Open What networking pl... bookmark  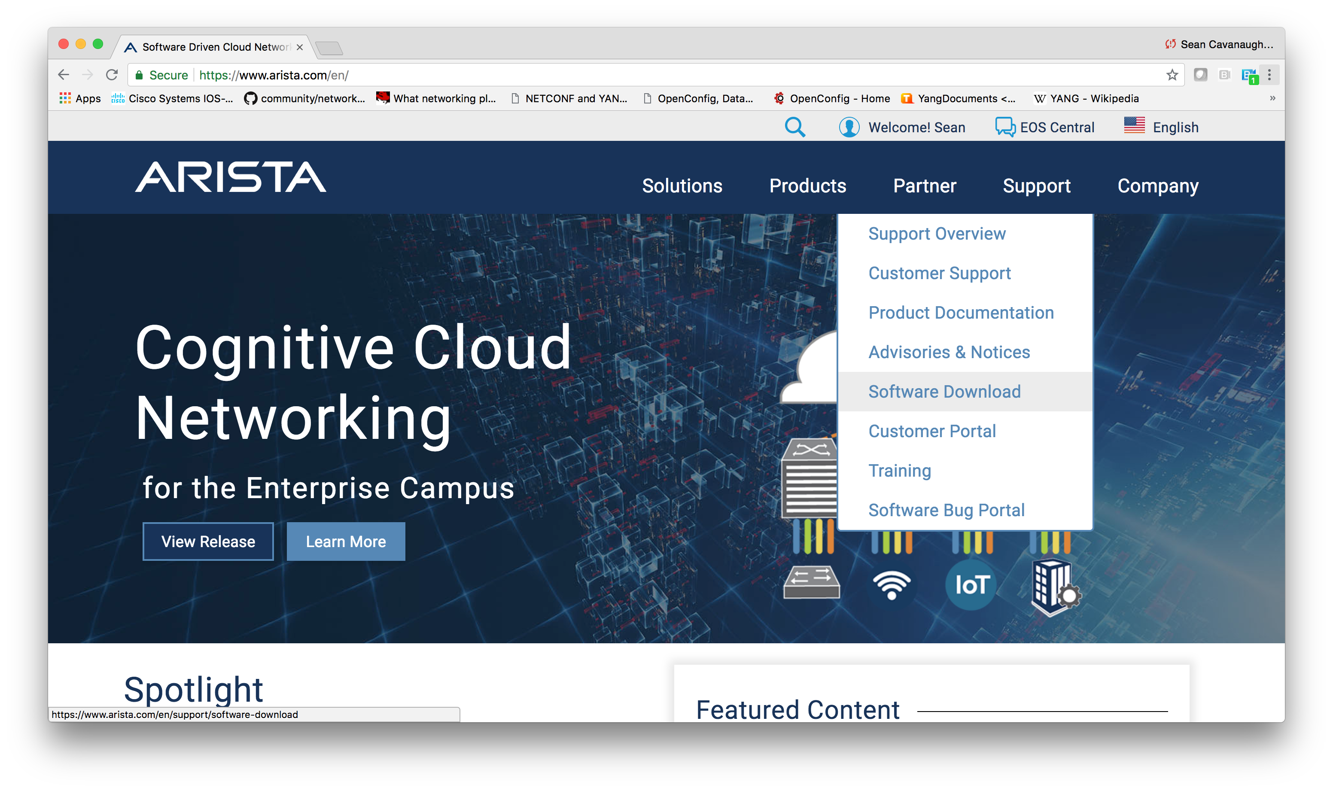[x=436, y=98]
